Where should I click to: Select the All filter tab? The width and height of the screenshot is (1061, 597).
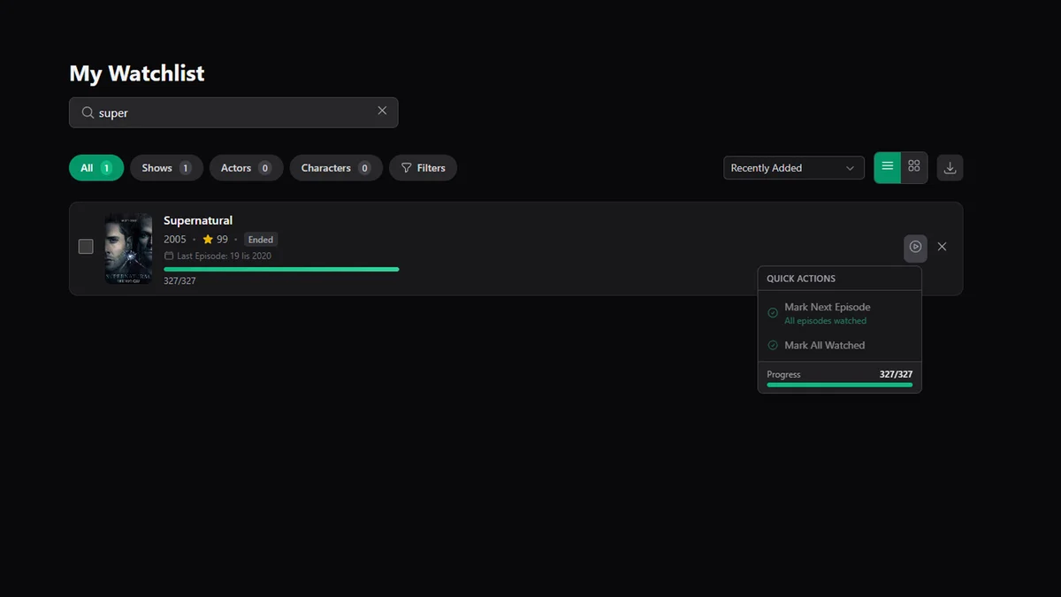95,168
